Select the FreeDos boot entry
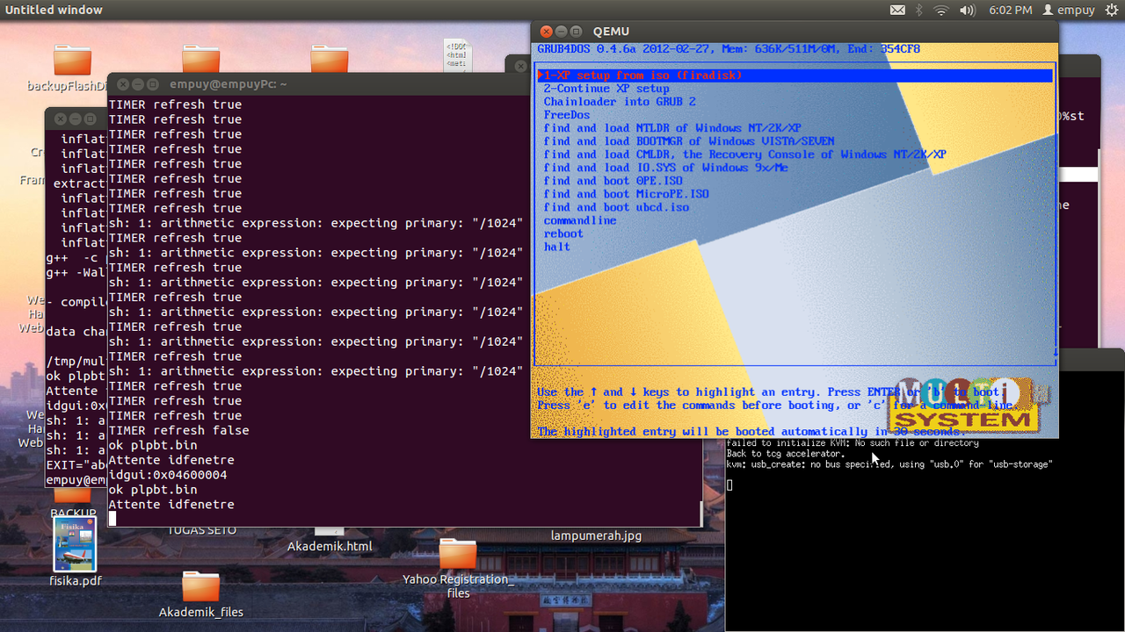The width and height of the screenshot is (1125, 632). [x=566, y=115]
